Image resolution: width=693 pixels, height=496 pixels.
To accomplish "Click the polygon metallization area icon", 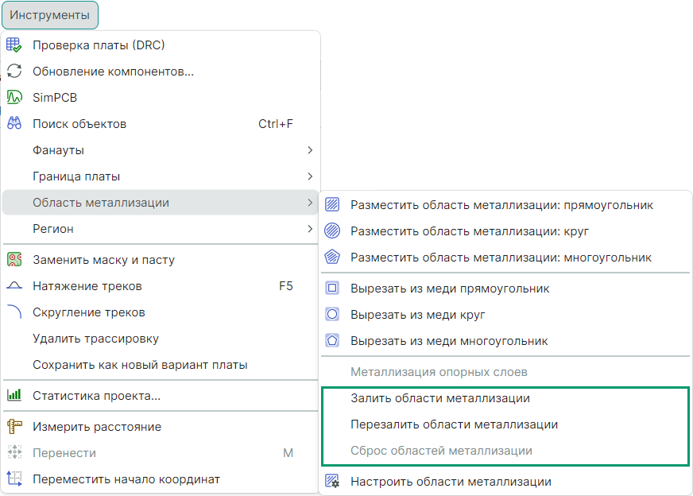I will (333, 258).
